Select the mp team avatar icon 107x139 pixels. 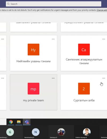click(33, 89)
